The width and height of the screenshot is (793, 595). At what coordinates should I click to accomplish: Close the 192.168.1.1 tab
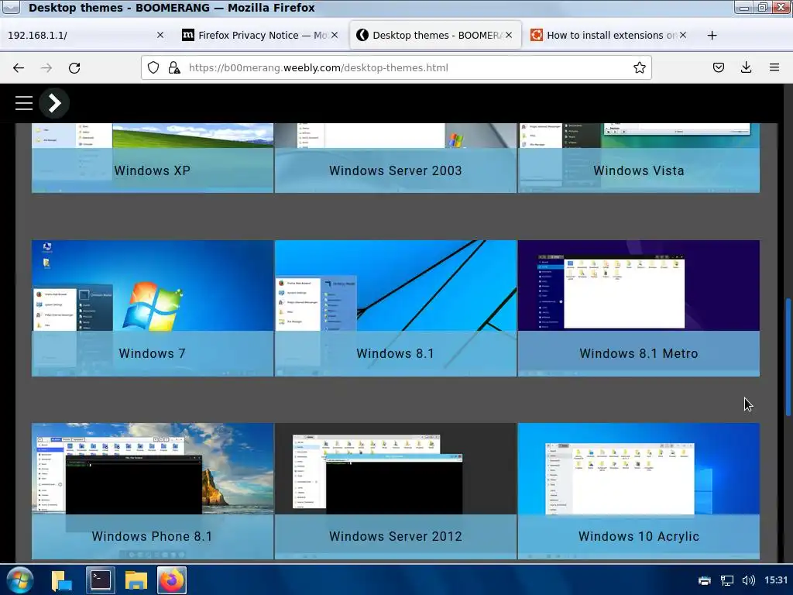click(x=160, y=35)
